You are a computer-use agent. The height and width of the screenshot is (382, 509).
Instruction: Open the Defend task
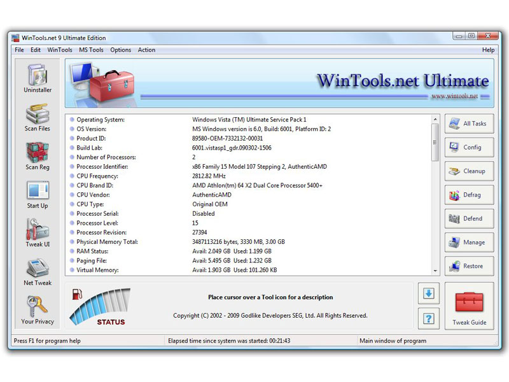469,218
